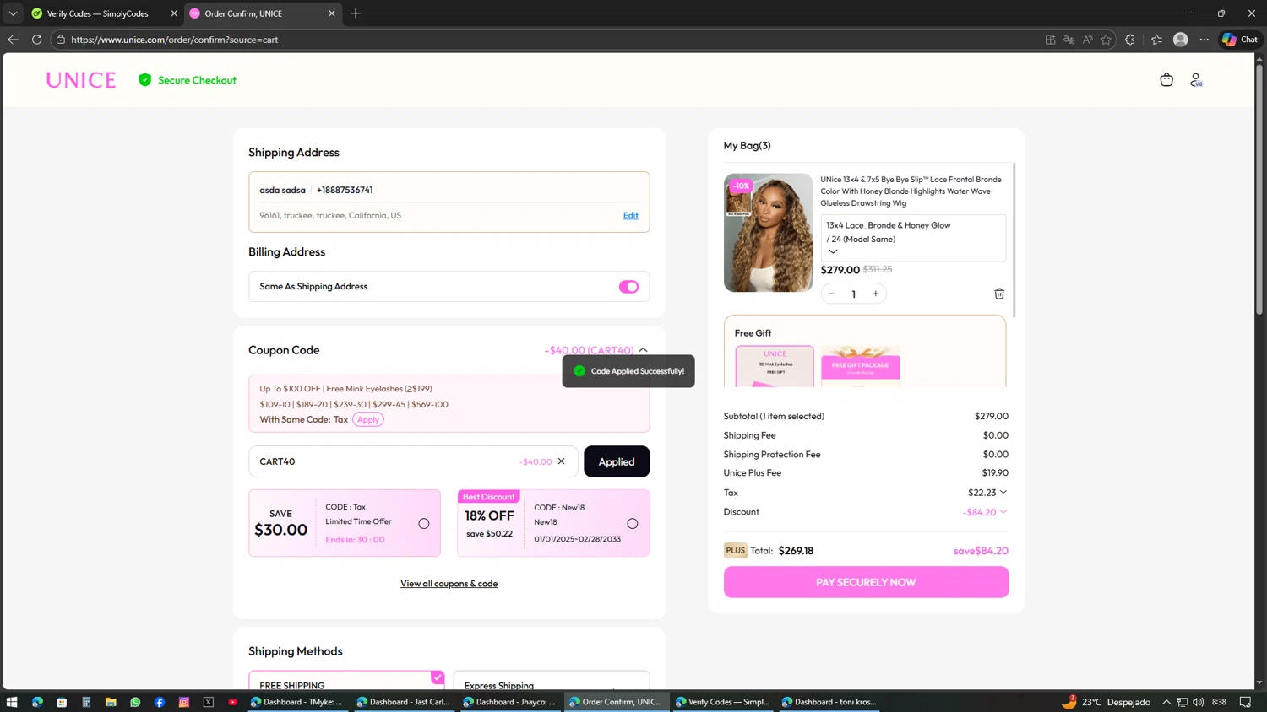Increase item quantity with plus button

coord(876,294)
